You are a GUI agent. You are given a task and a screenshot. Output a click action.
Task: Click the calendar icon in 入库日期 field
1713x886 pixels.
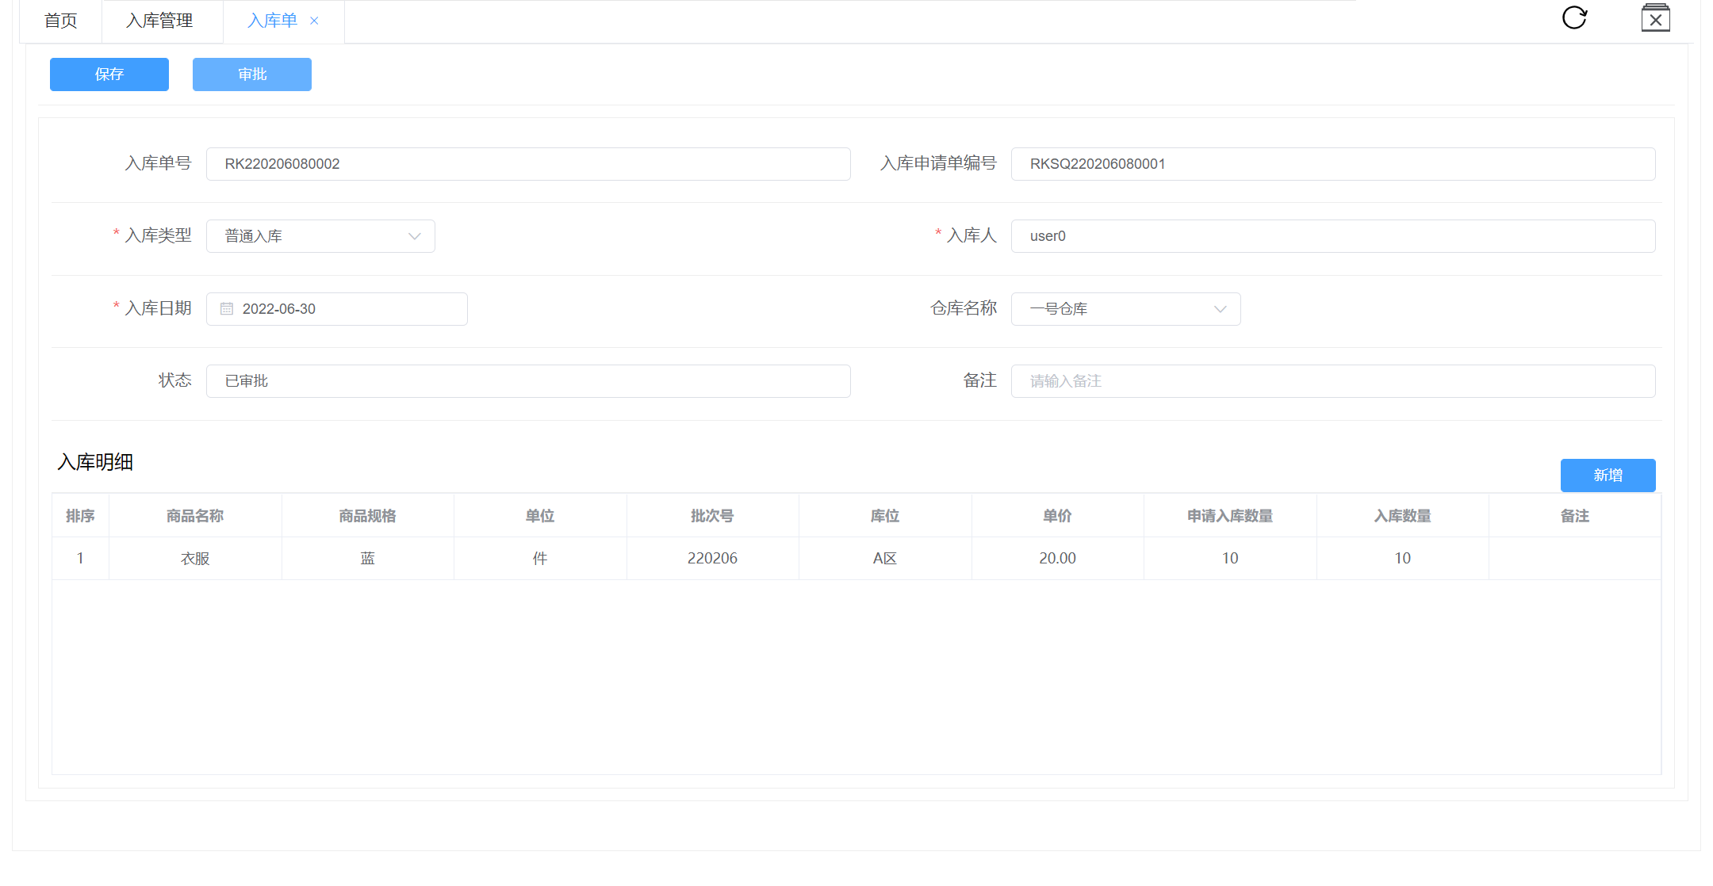click(x=227, y=309)
